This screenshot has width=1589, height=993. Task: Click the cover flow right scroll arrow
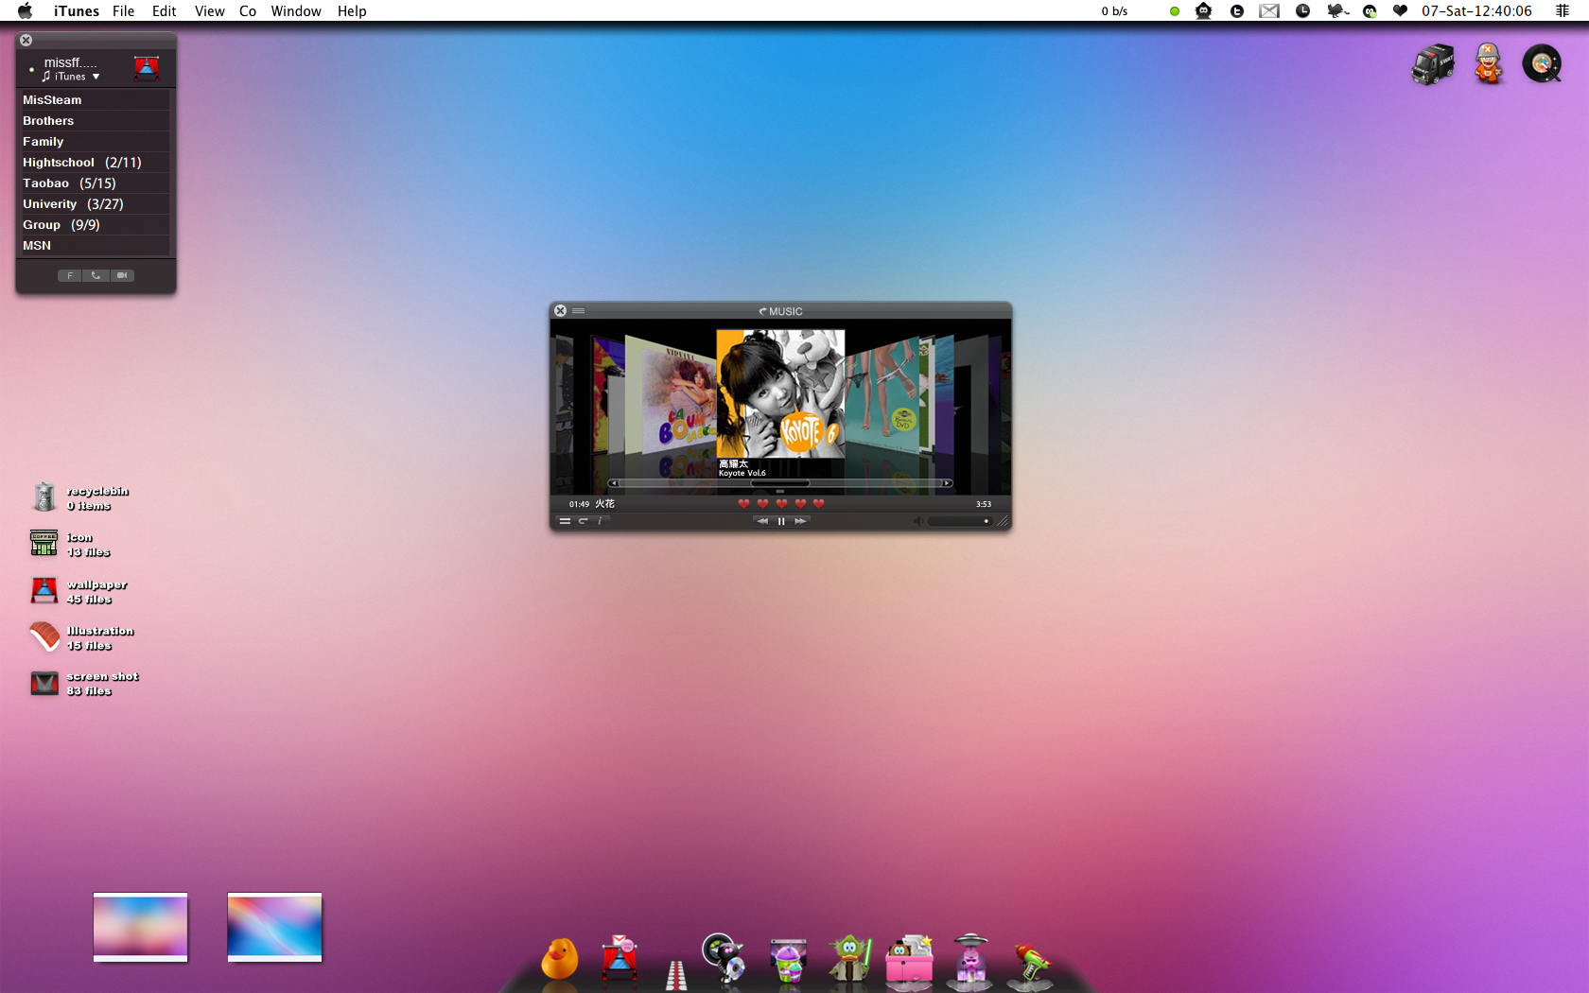click(x=947, y=483)
